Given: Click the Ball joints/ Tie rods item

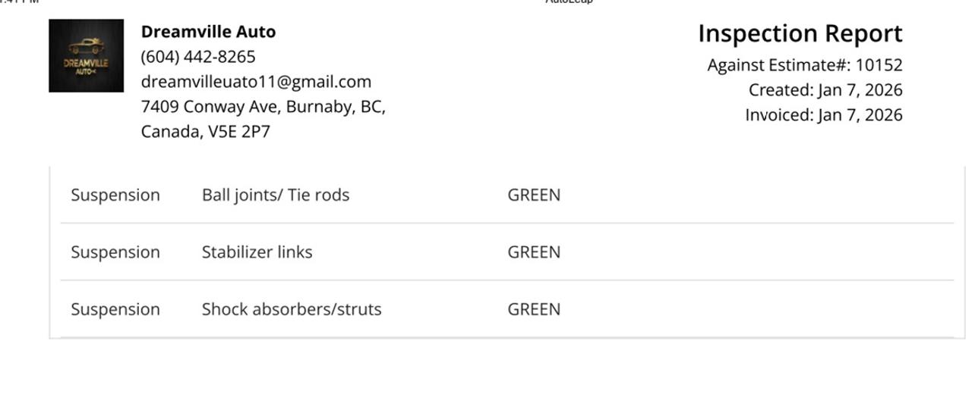Looking at the screenshot, I should coord(276,195).
